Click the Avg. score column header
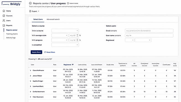Viewport: 181px width, 102px height. [x=175, y=65]
